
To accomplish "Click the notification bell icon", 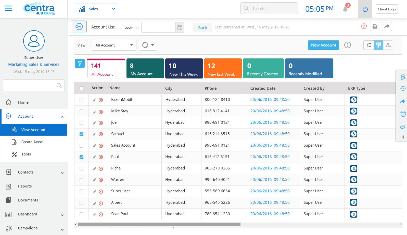I will click(345, 9).
